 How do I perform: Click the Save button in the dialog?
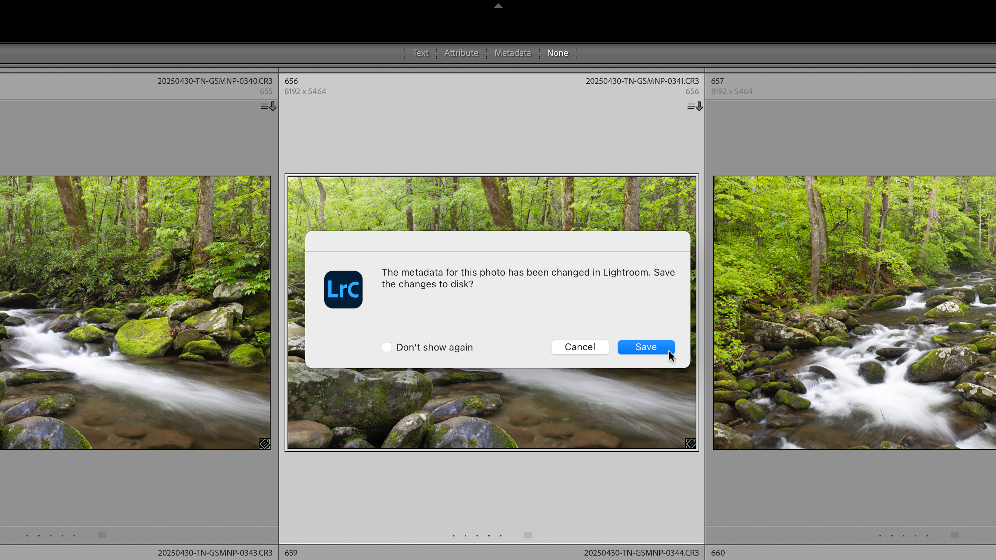646,347
